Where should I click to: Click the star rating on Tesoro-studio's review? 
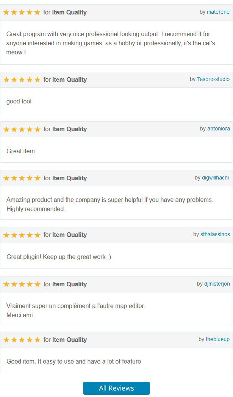pos(22,79)
